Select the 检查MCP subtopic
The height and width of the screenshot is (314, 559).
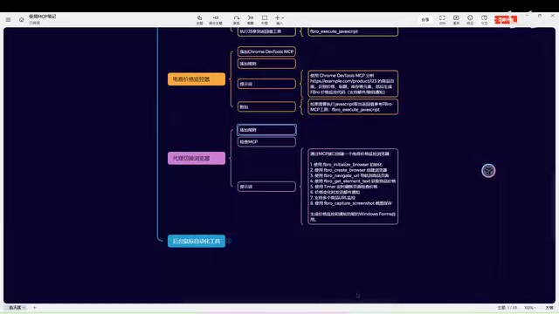(x=266, y=141)
